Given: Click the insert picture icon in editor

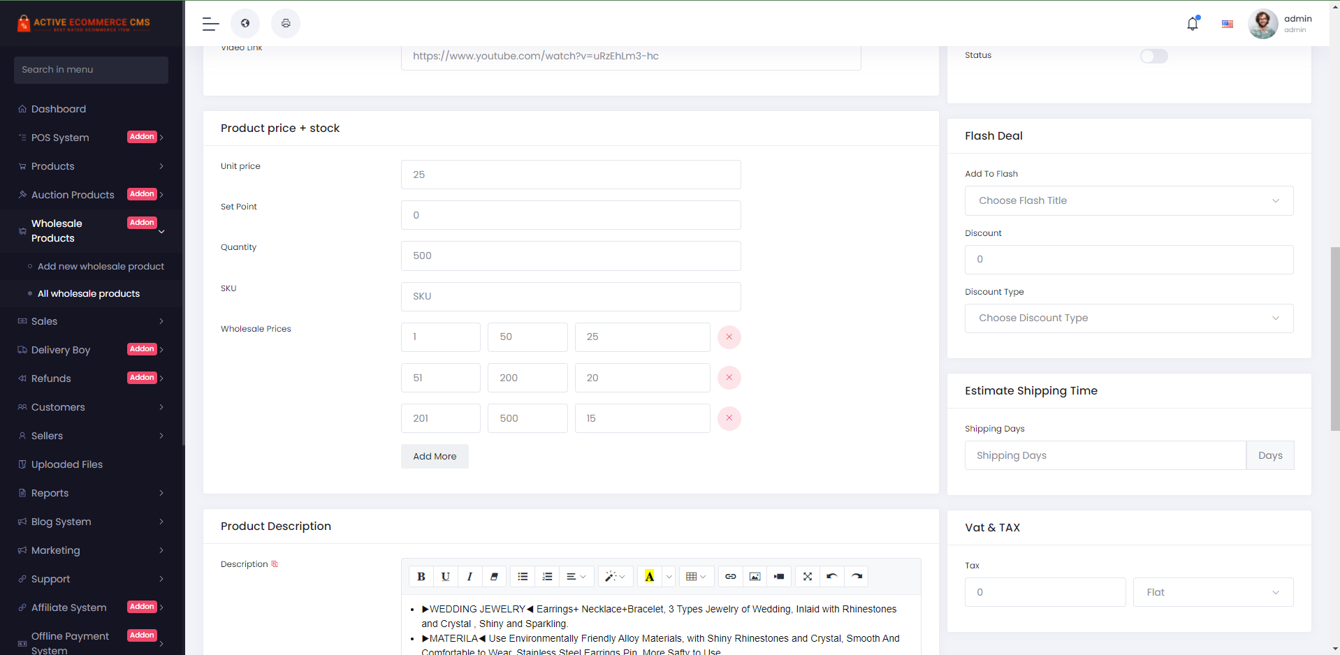Looking at the screenshot, I should (755, 577).
